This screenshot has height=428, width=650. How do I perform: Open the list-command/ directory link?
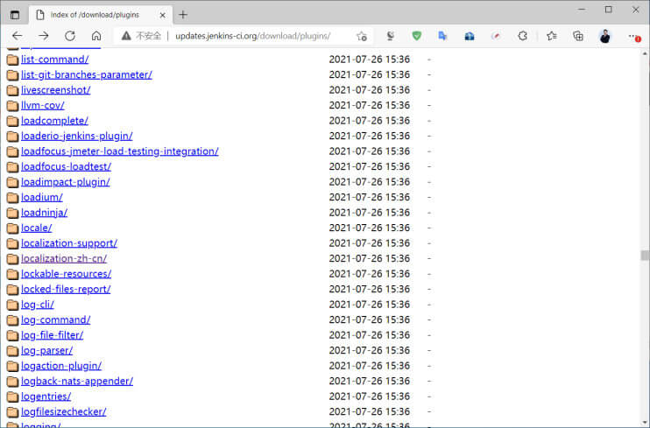[54, 60]
